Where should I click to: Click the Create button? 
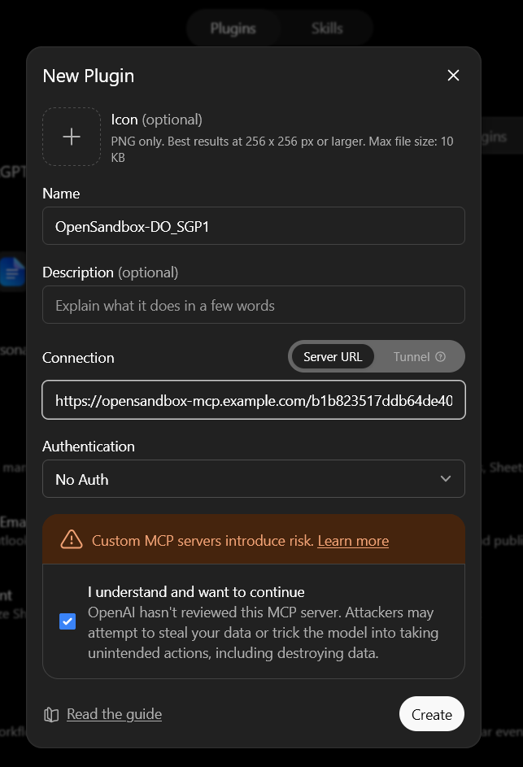pos(432,714)
